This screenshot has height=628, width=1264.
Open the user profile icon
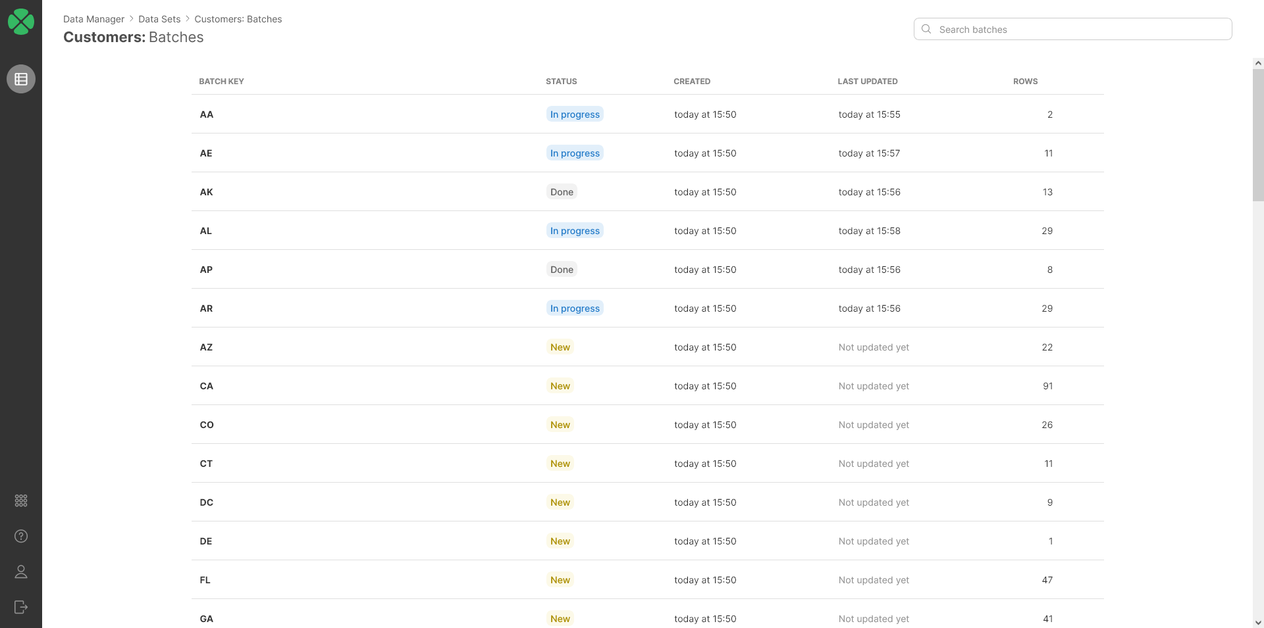21,571
